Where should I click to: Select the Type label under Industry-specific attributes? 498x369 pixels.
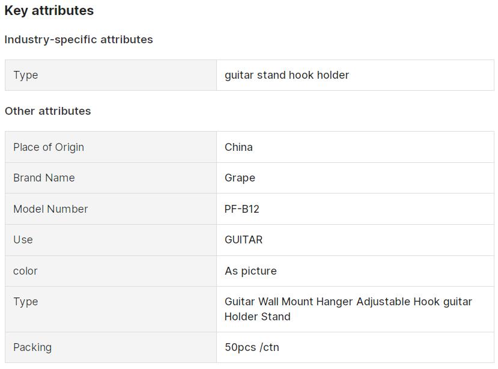26,75
